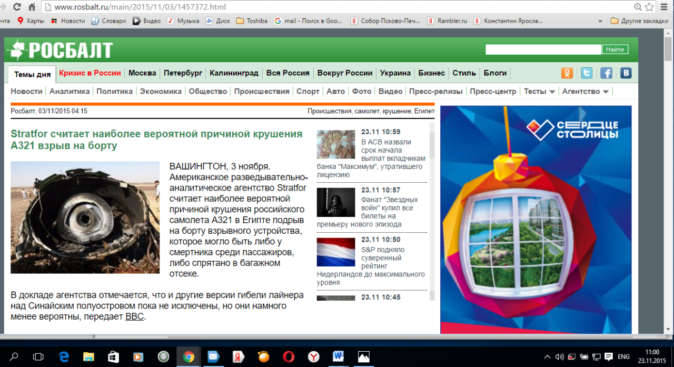
Task: Change the ENG input language
Action: pos(623,356)
